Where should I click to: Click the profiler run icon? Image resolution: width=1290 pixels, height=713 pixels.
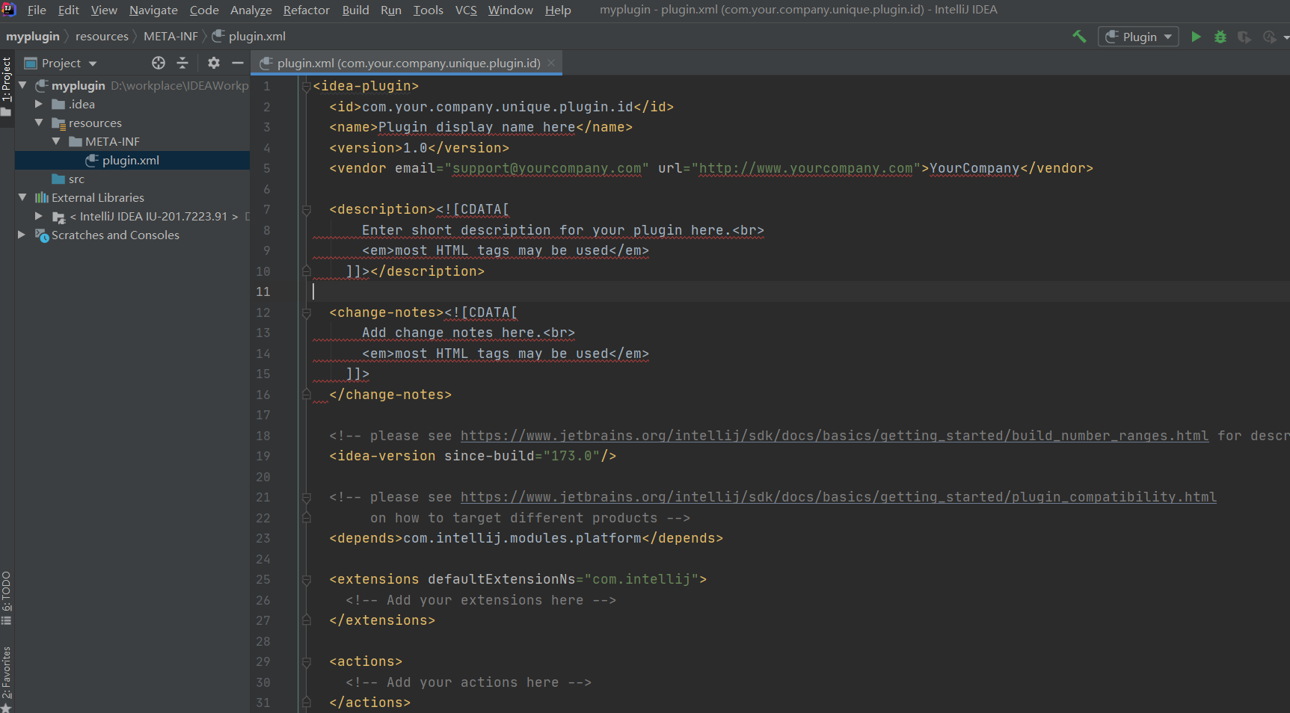click(1269, 37)
